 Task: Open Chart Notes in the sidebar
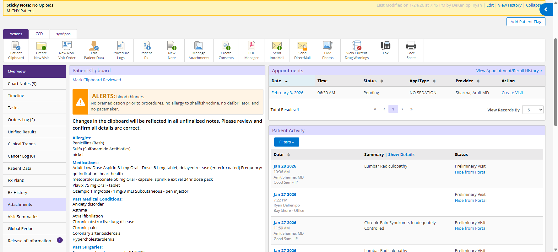point(22,84)
